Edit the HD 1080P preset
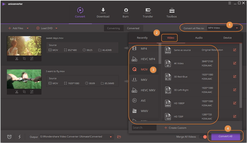 (x=235, y=103)
